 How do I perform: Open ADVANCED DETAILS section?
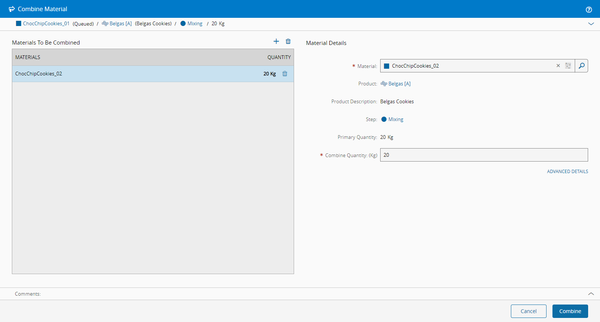click(x=567, y=172)
